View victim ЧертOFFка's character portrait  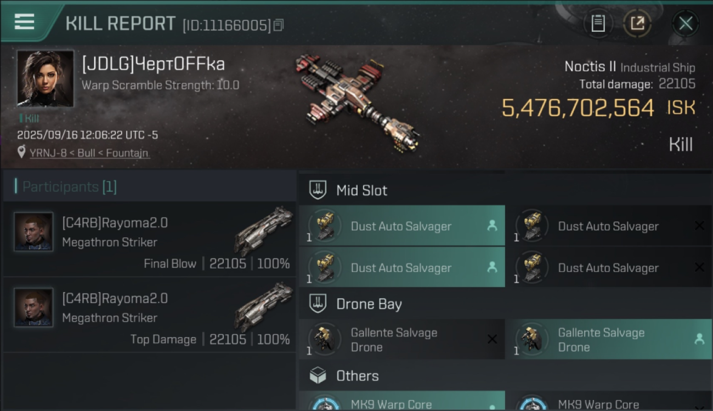[45, 78]
